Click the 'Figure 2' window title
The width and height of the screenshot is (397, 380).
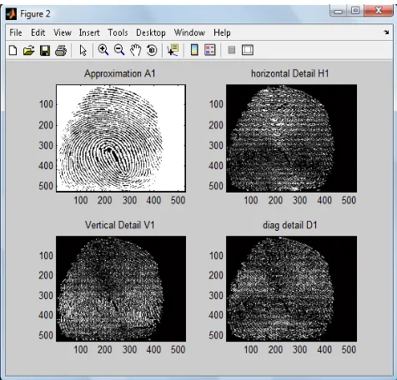[35, 14]
